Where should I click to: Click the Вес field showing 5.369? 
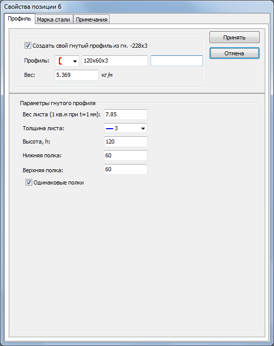77,75
